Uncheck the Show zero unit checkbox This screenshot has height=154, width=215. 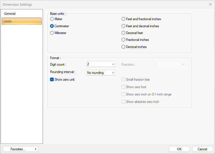pos(52,80)
